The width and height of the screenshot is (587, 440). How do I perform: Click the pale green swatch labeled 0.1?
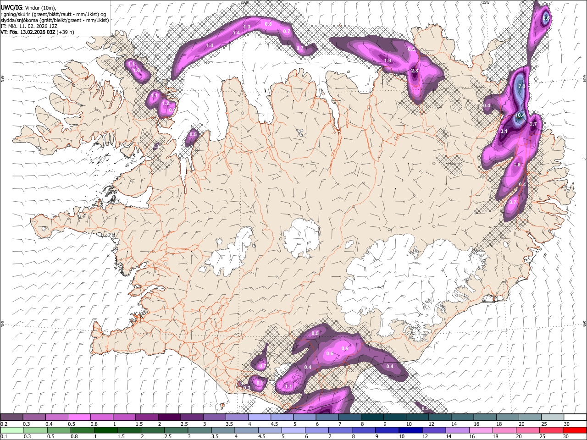12,430
